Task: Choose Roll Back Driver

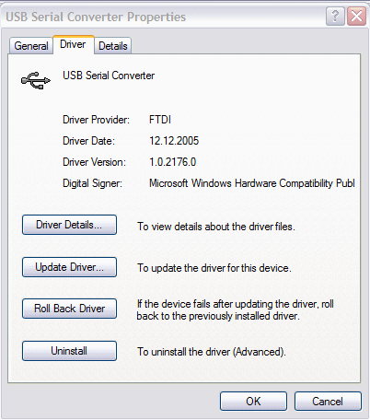Action: pyautogui.click(x=69, y=309)
